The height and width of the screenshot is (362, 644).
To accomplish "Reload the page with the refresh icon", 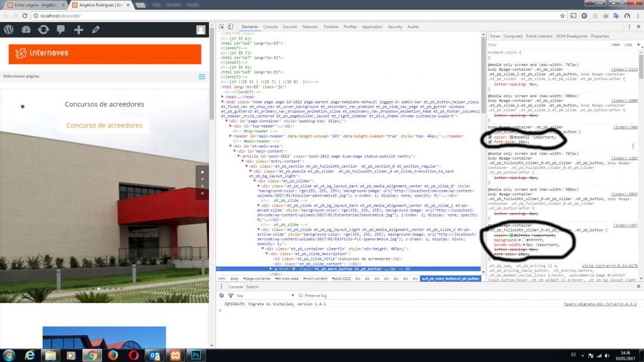I will (25, 16).
